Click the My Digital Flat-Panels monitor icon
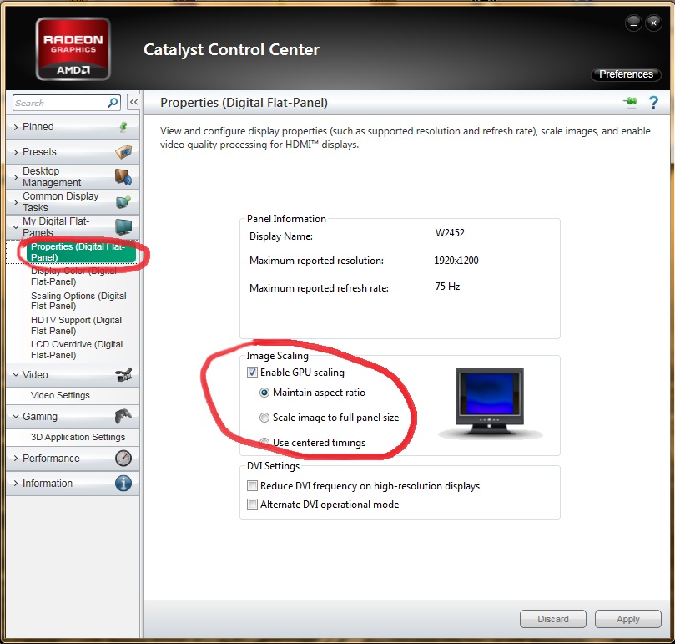 click(123, 226)
